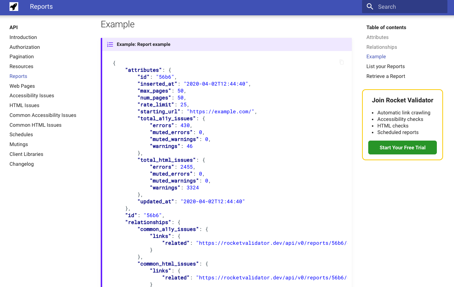Select 'List your Reports' in table of contents
The width and height of the screenshot is (454, 287).
point(385,66)
